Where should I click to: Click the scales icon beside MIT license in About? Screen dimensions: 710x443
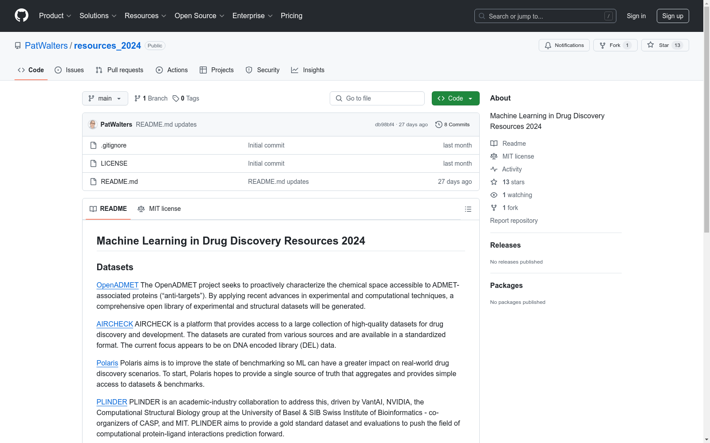tap(494, 156)
